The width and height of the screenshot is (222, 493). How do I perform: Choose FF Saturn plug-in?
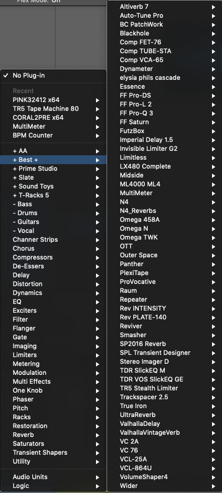pos(164,122)
